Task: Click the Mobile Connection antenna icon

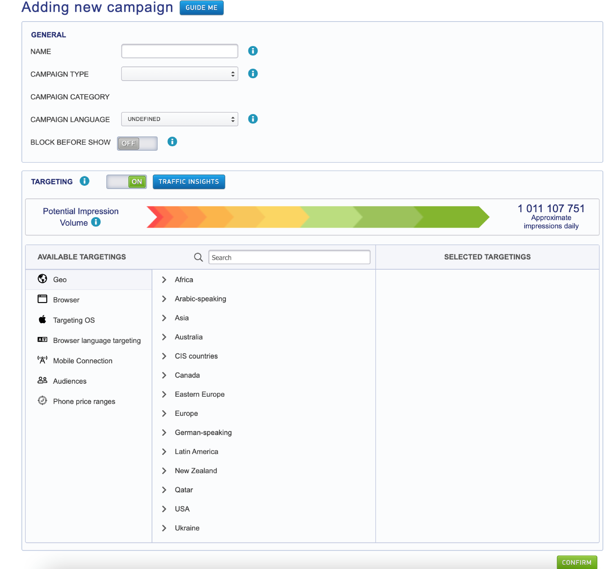Action: (x=42, y=360)
